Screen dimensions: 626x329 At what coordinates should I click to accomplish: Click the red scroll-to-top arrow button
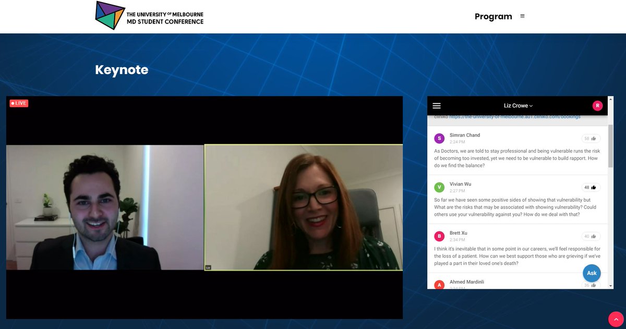[616, 319]
